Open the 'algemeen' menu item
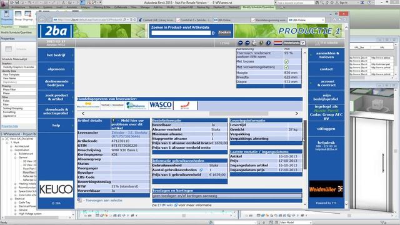 [56, 69]
